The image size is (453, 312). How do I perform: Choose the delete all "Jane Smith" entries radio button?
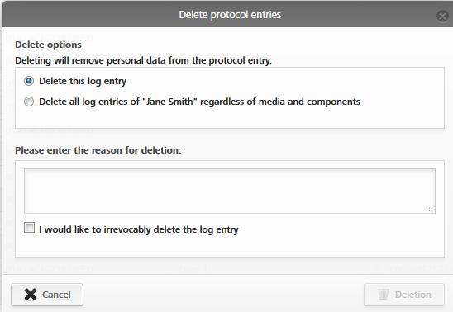[29, 102]
